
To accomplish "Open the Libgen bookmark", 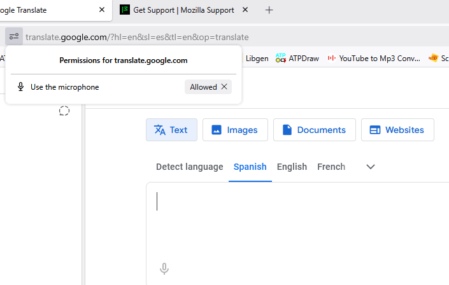I will [257, 59].
